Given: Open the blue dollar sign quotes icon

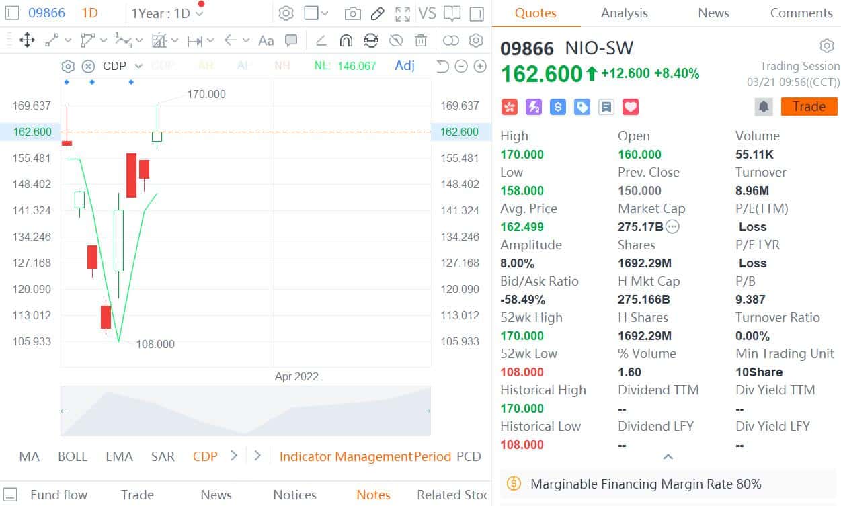Looking at the screenshot, I should click(x=557, y=106).
